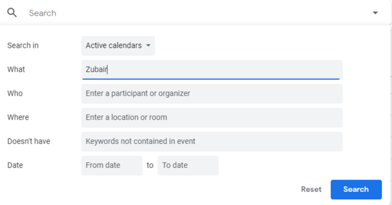Click blank area right of To date field
Viewport: 392px width, 205px height.
click(x=280, y=165)
